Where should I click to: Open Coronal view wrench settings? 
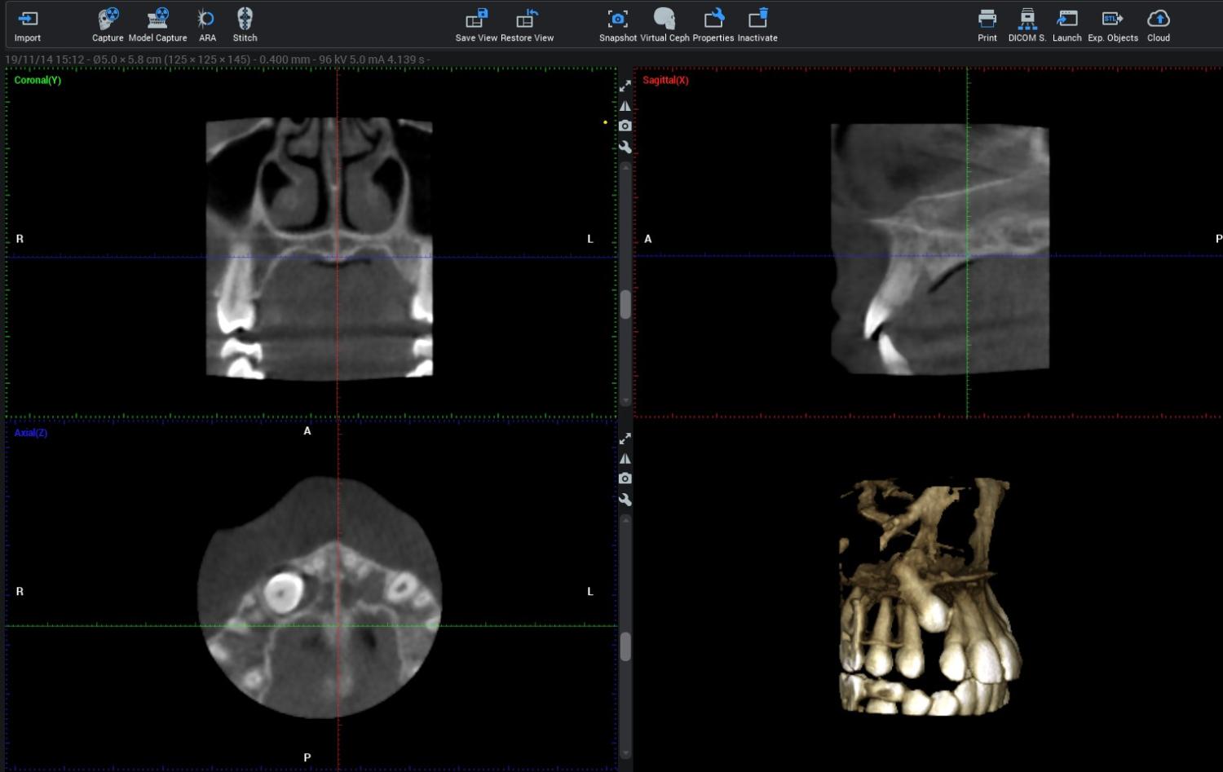coord(625,147)
